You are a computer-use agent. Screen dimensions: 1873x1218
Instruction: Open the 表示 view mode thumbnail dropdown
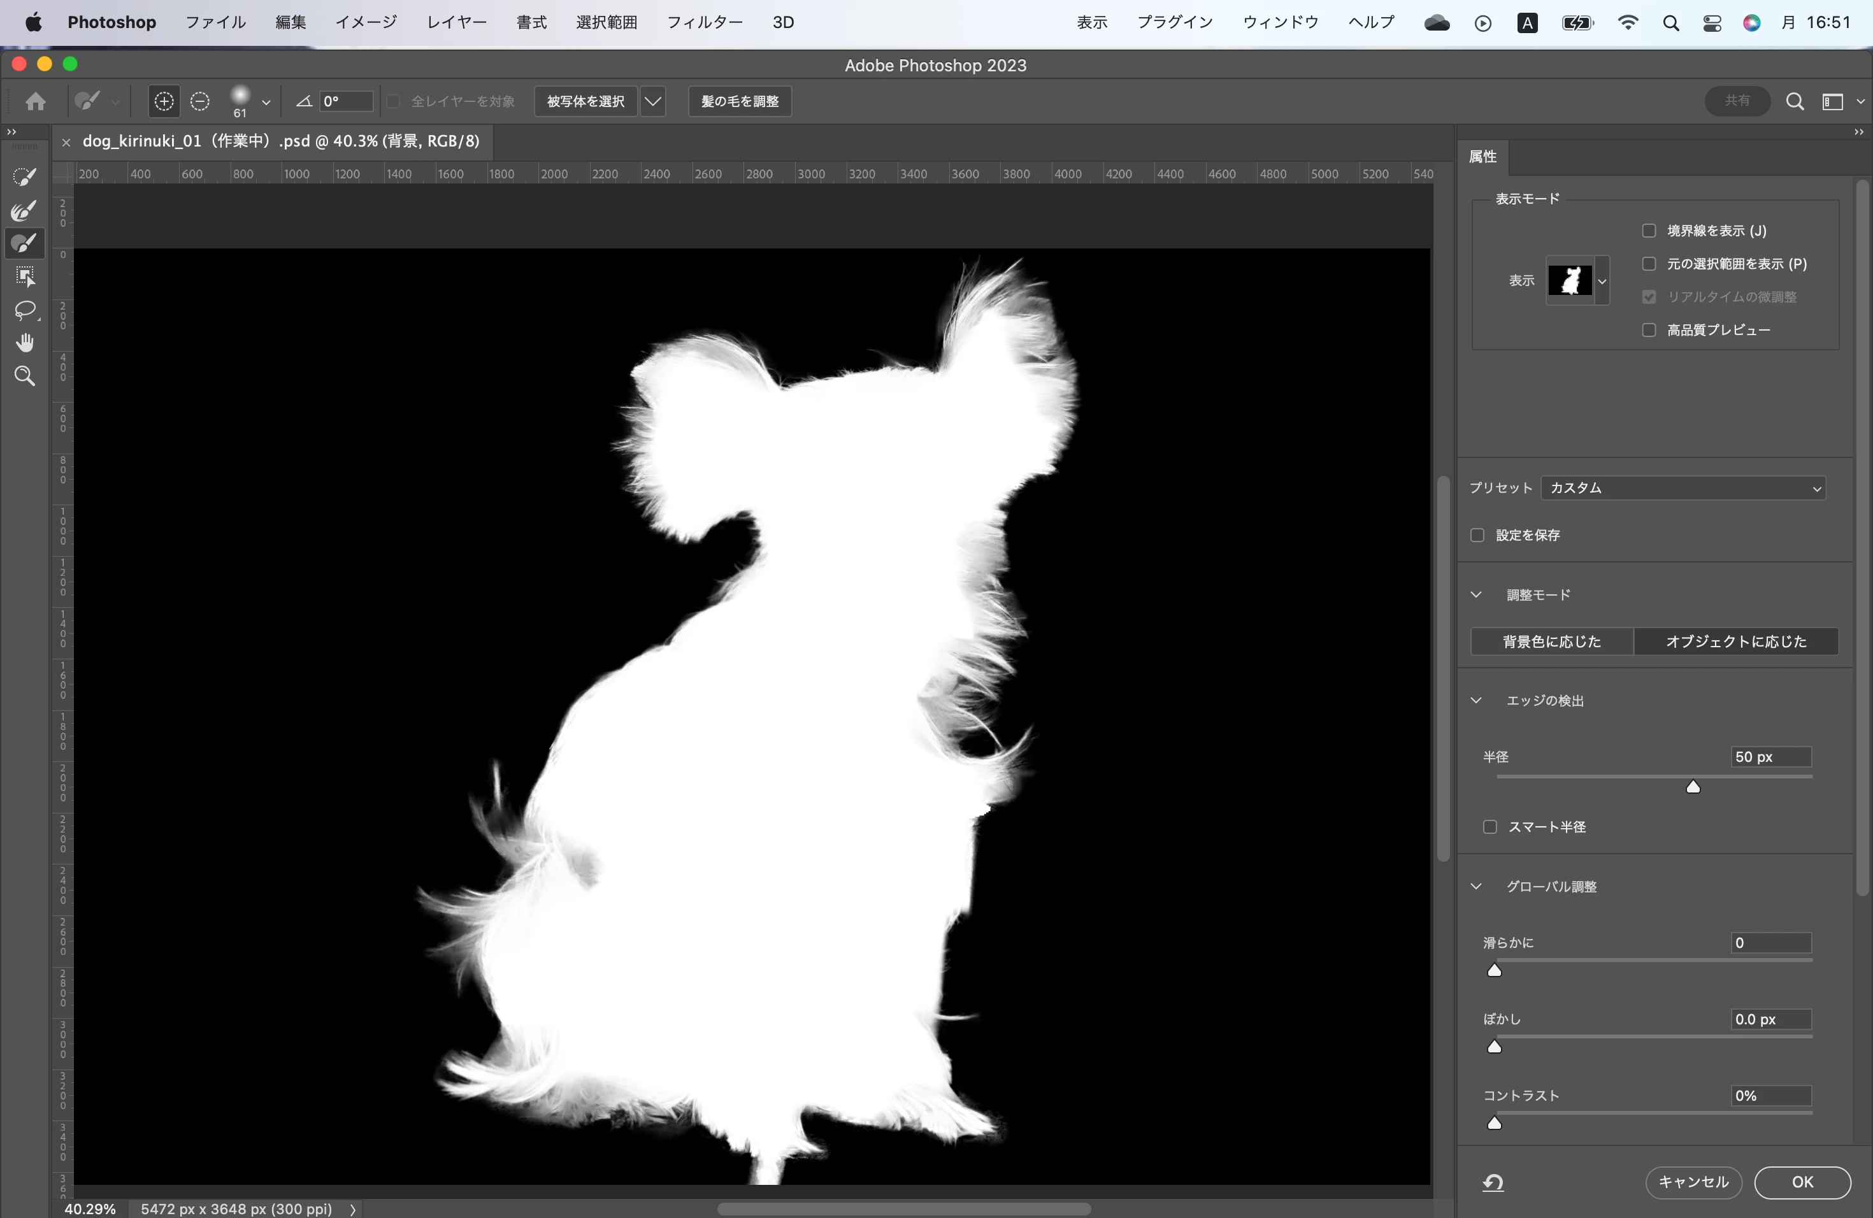point(1602,281)
